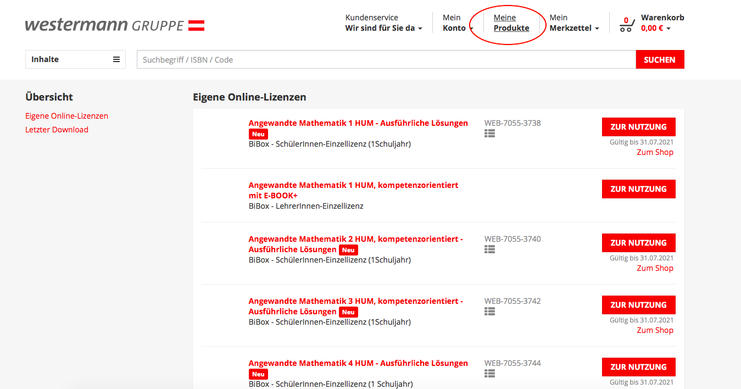Click ZUR NUTZUNG for Mathematik 4 HUM
Image resolution: width=741 pixels, height=389 pixels.
click(638, 367)
